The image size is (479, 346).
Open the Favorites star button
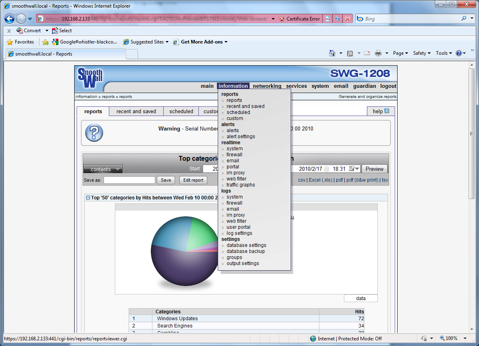pos(21,42)
